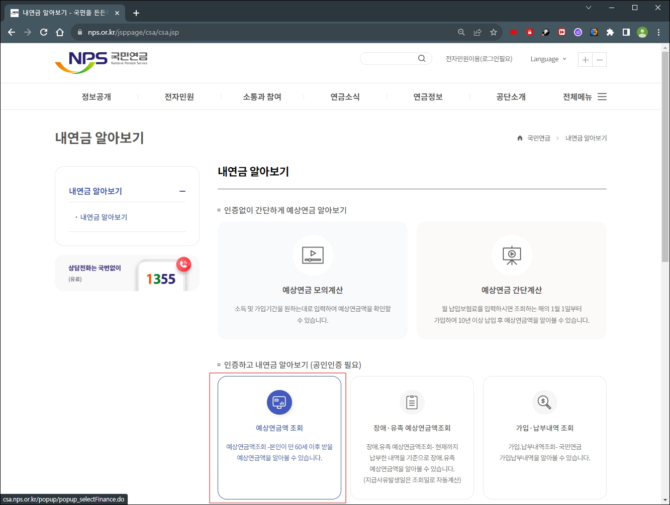Open the puzzle-piece extensions icon
Viewport: 670px width, 505px height.
coord(610,32)
